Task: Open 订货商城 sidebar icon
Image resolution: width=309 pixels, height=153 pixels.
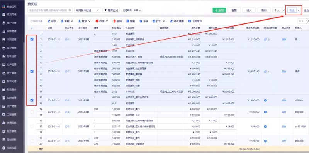Action: pyautogui.click(x=4, y=15)
